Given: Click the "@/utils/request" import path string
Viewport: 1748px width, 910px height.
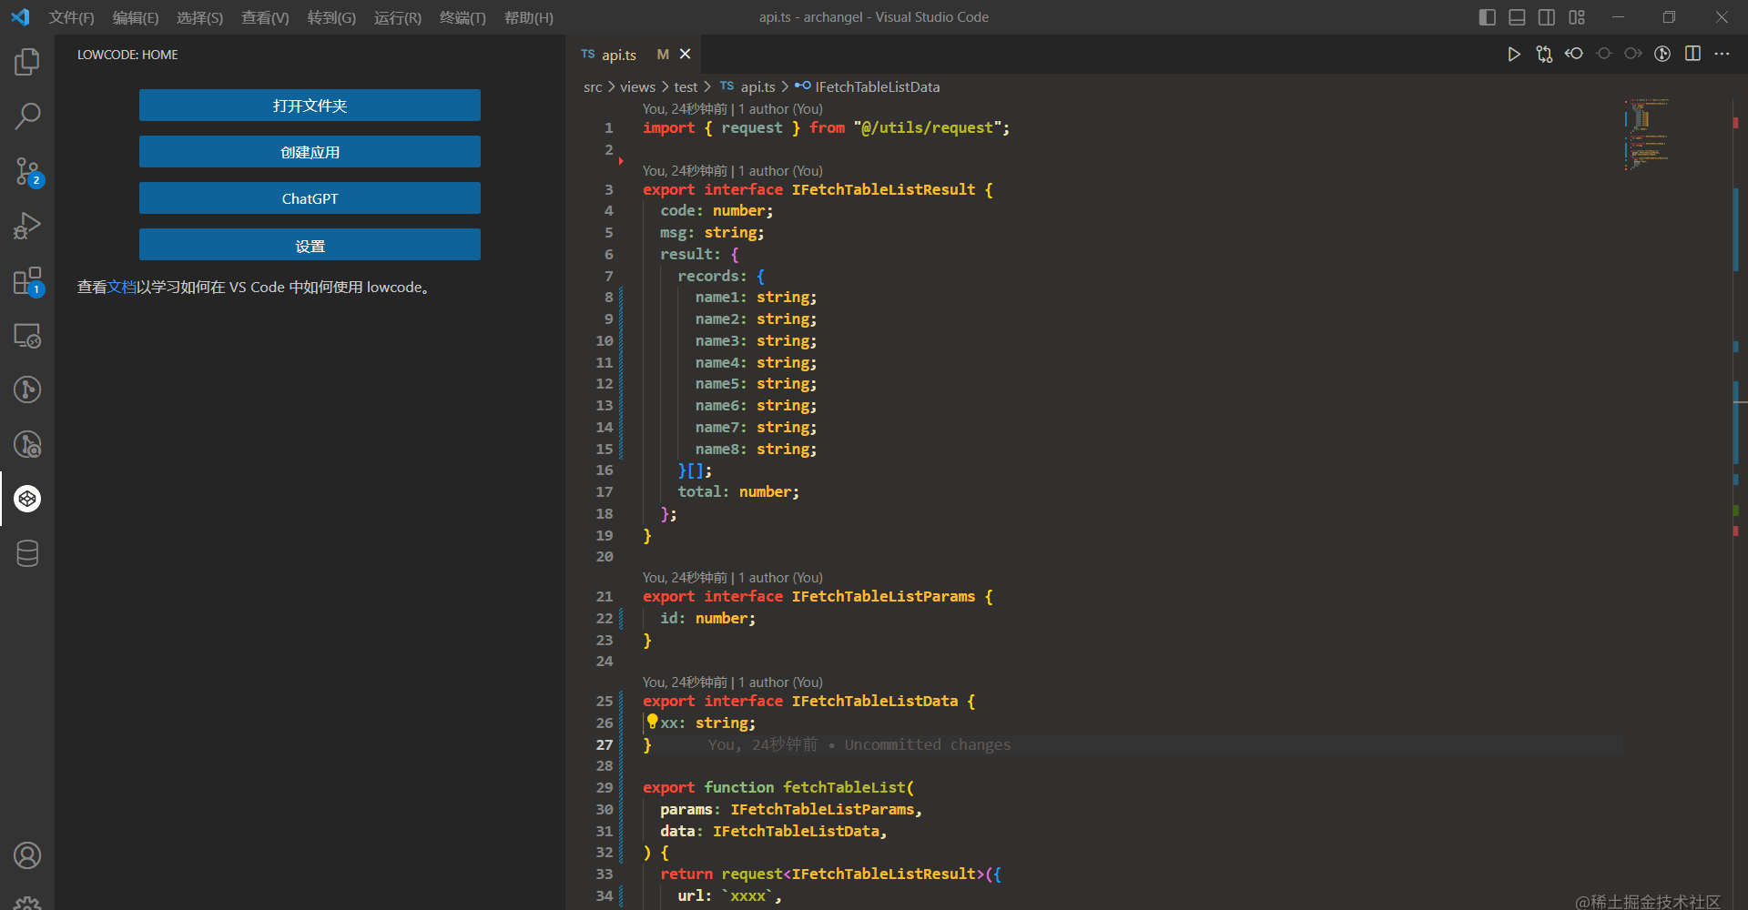Looking at the screenshot, I should tap(928, 128).
